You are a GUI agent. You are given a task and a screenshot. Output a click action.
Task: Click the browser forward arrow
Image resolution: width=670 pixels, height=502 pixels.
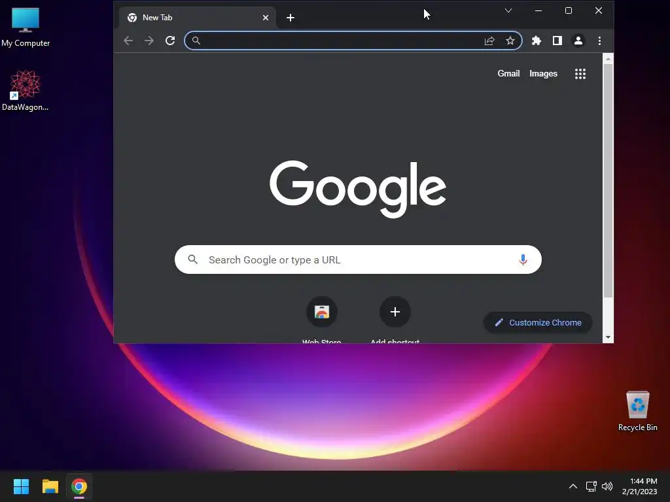point(149,41)
